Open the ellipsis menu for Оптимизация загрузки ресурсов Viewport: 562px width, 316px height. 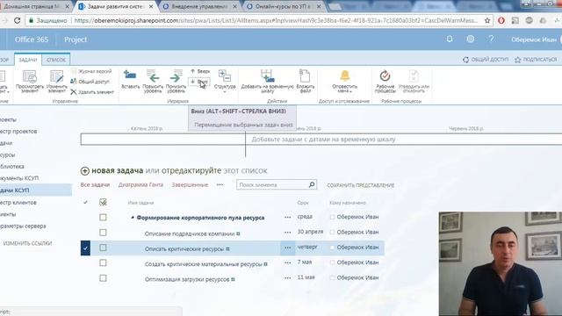pos(287,278)
